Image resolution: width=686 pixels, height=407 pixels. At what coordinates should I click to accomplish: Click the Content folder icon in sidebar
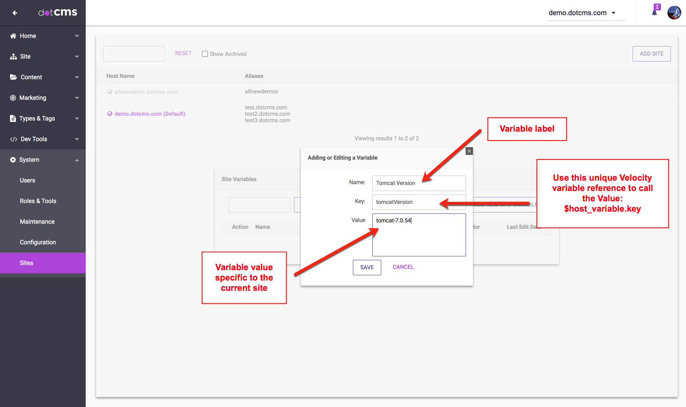(13, 77)
